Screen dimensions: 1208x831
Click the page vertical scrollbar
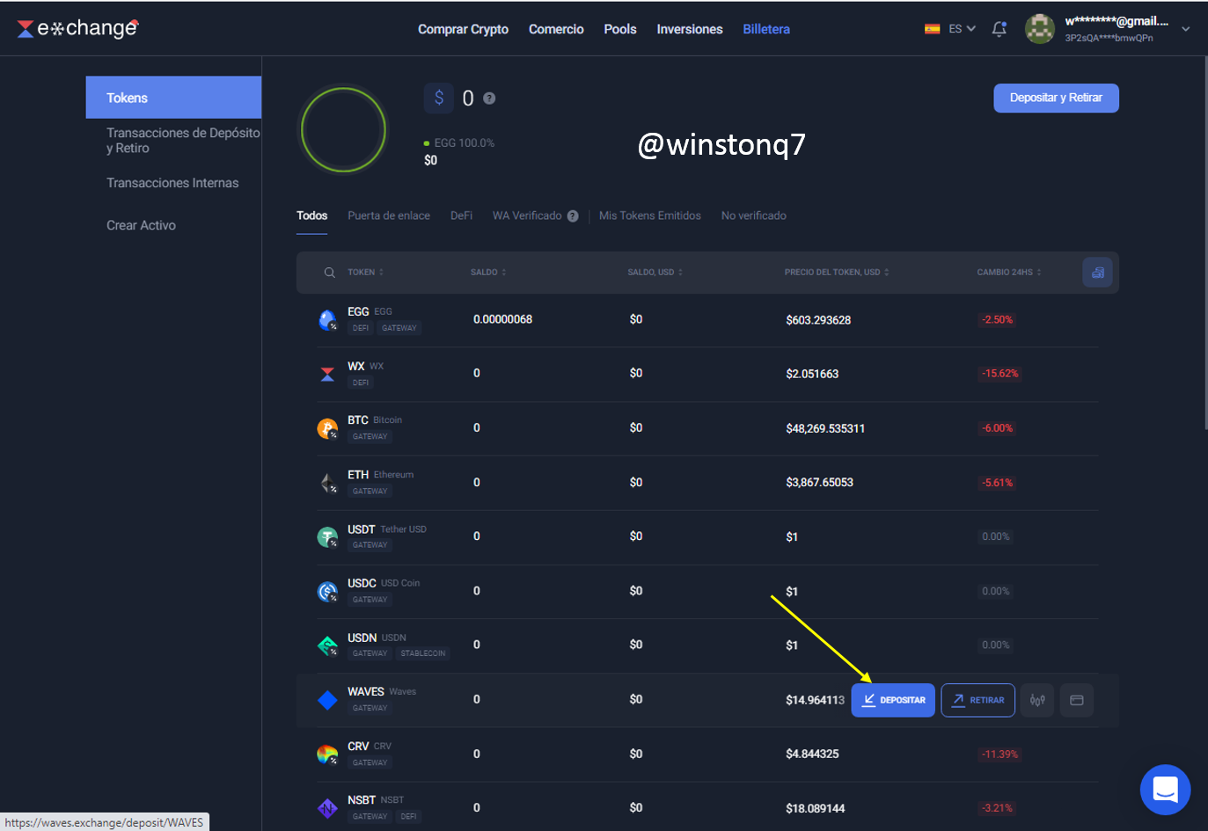(x=1204, y=244)
